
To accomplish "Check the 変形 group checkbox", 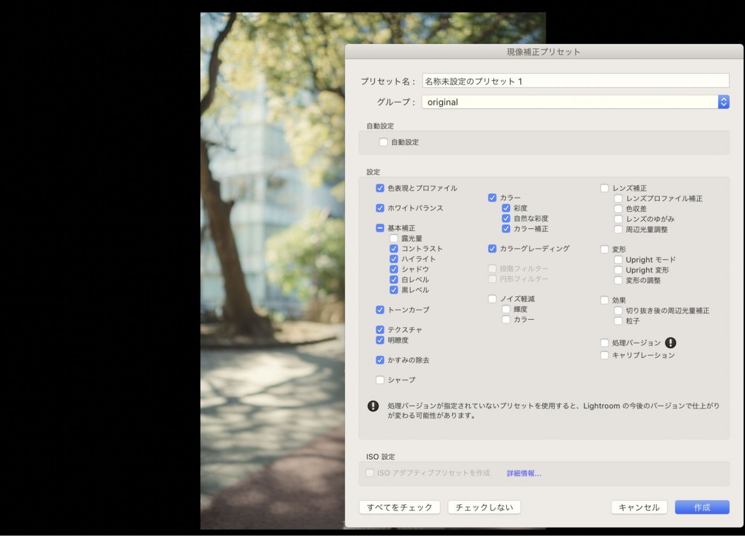I will pos(604,249).
